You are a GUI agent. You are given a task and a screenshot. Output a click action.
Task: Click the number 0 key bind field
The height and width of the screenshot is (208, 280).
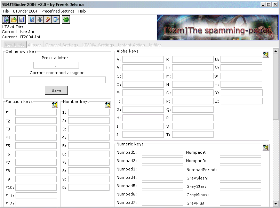pyautogui.click(x=89, y=187)
